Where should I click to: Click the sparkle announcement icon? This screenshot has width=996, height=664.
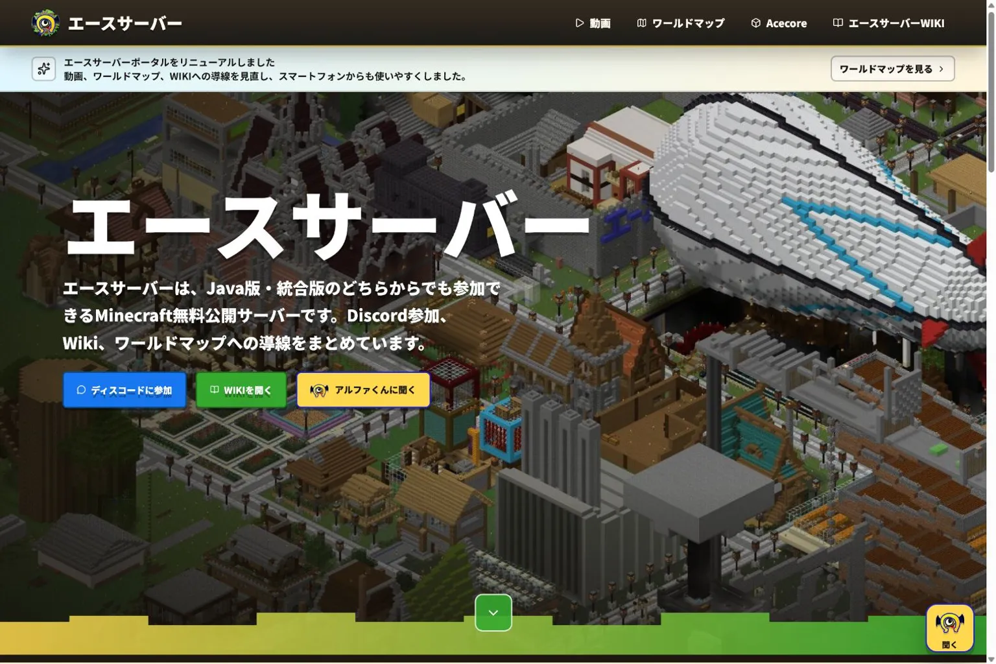[43, 69]
